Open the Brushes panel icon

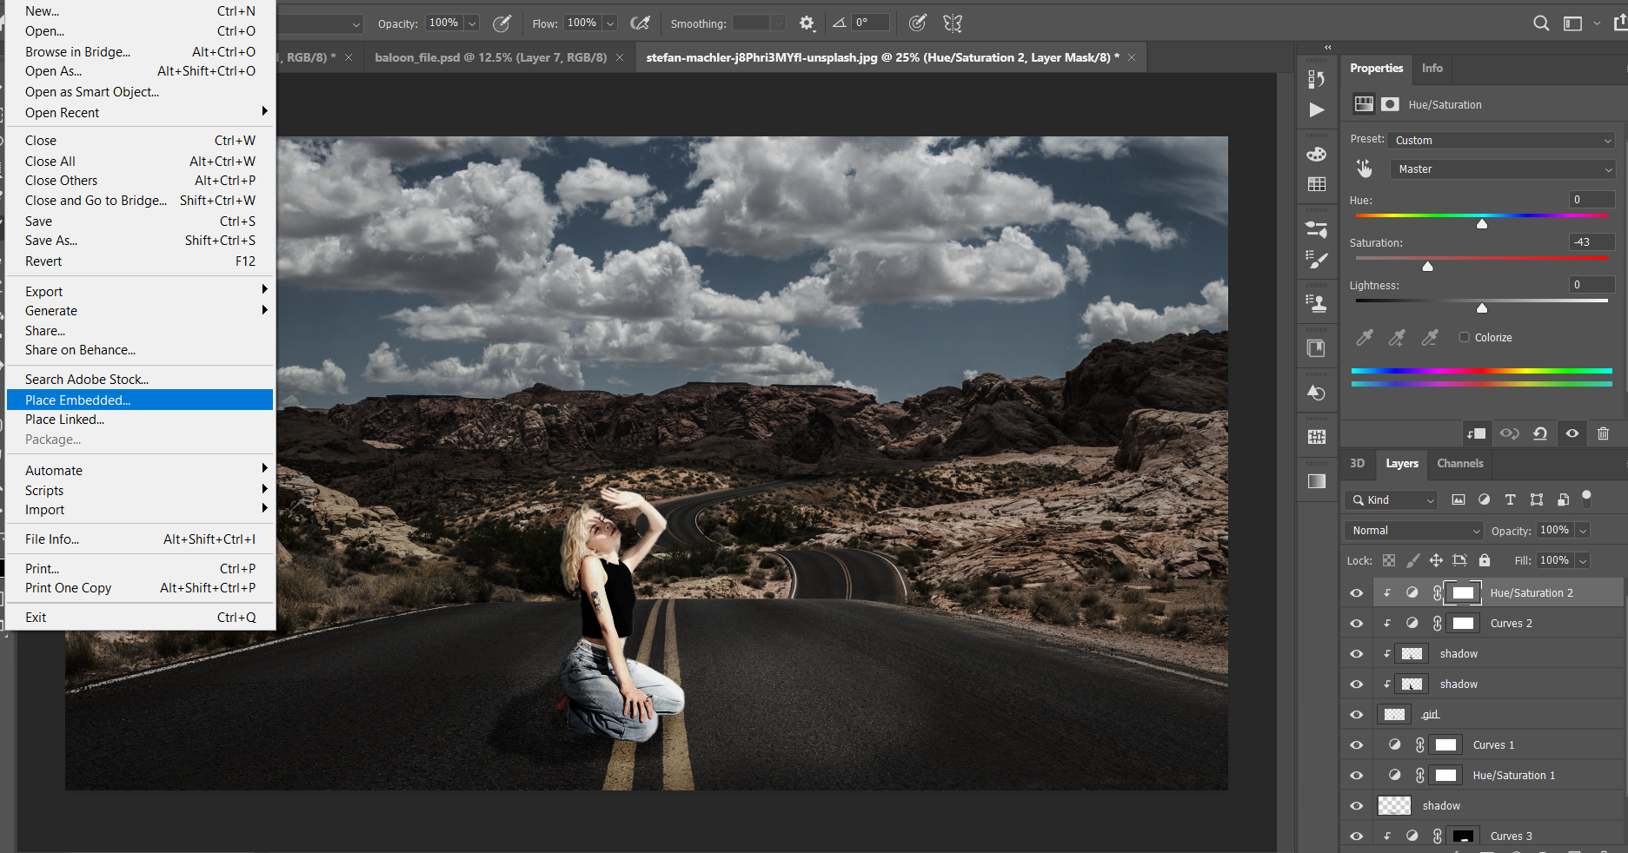1317,259
